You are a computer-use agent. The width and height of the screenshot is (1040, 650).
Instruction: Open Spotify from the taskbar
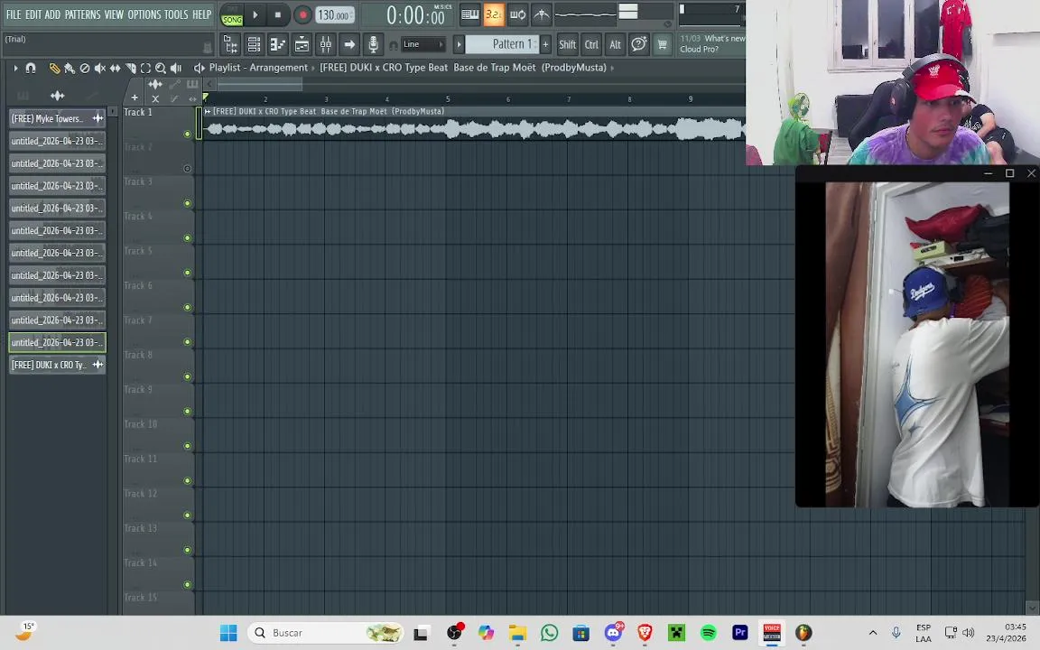pos(709,633)
